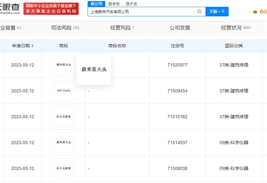This screenshot has width=267, height=183.
Task: Open the 蔚来萤火虫 trademark thumbnail in first row
Action: (x=64, y=65)
